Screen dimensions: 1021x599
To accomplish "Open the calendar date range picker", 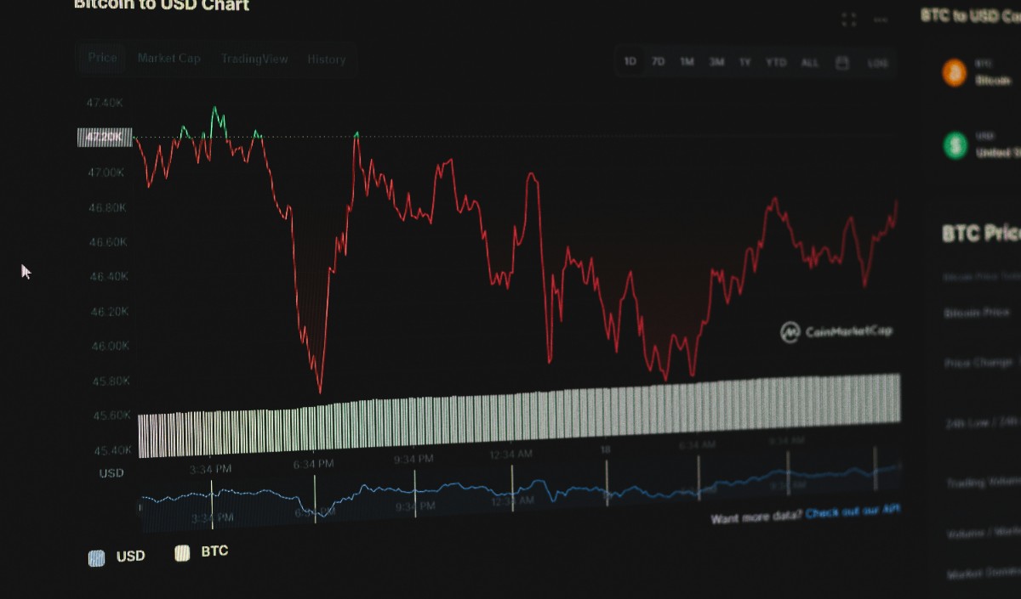I will coord(842,62).
